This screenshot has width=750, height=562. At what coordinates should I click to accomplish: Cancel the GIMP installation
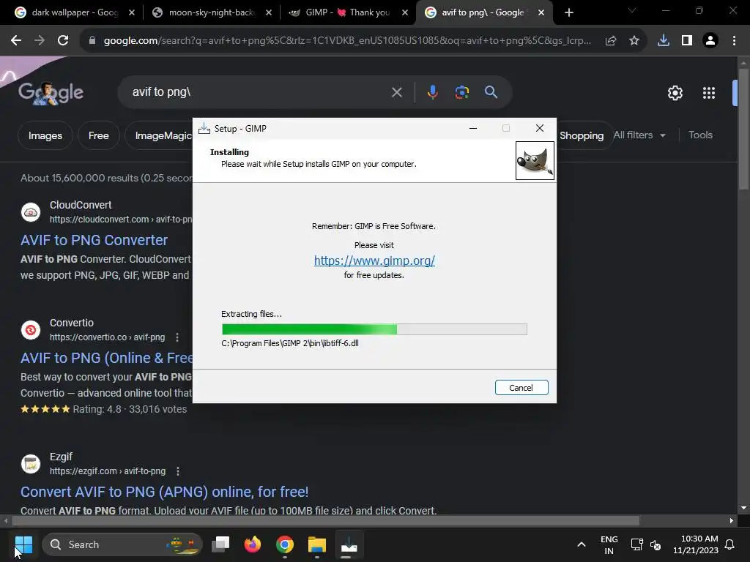click(x=521, y=388)
